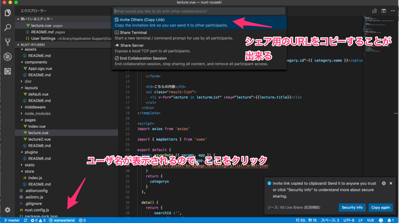Click line number 22 in the gutter
The image size is (399, 223).
pyautogui.click(x=127, y=129)
